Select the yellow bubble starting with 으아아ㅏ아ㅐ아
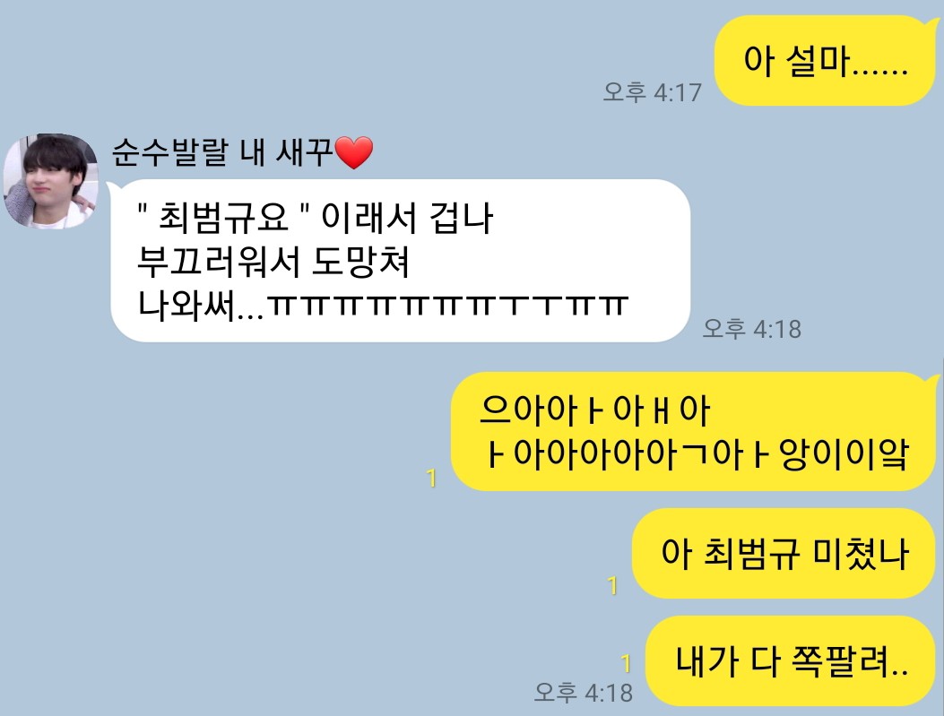944x716 pixels. click(692, 432)
